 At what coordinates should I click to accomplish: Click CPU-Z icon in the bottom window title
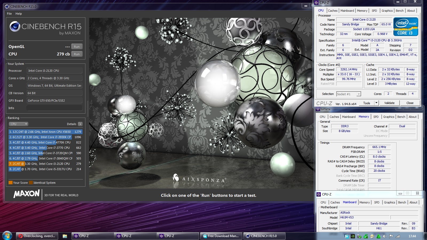pos(319,194)
